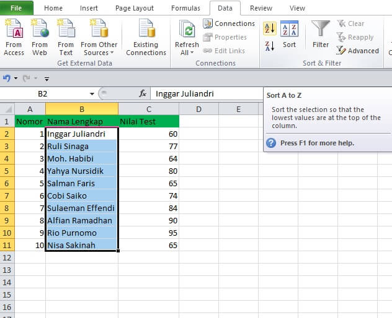The width and height of the screenshot is (392, 318).
Task: Switch to the Insert tab
Action: point(89,8)
